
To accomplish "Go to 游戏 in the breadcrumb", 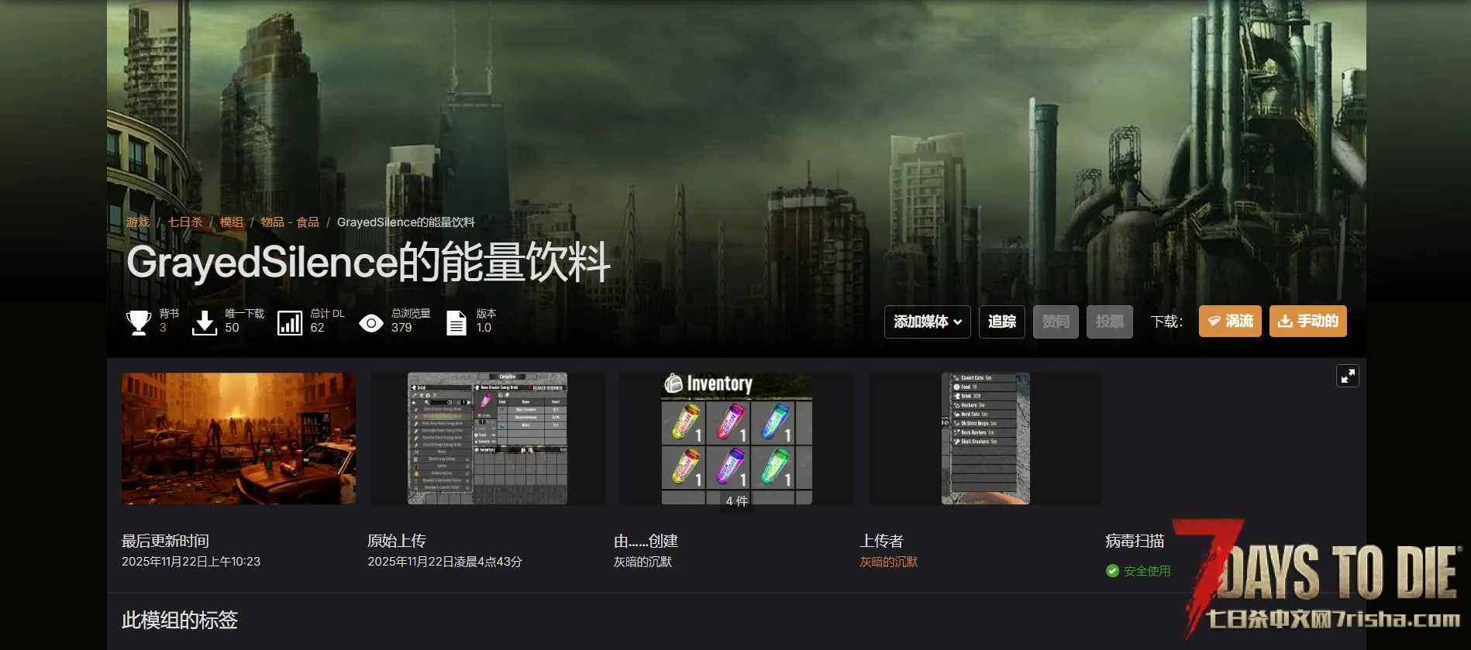I will (x=138, y=222).
